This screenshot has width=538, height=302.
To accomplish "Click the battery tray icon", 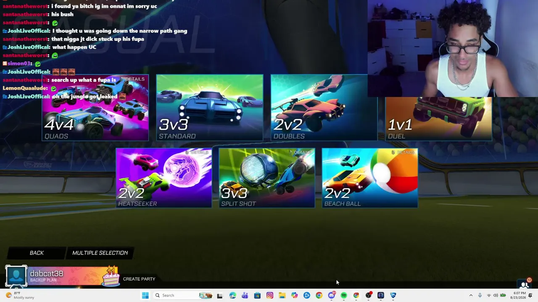I will click(503, 295).
